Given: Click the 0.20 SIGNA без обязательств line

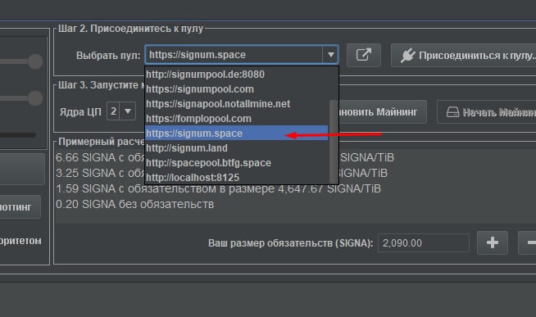Looking at the screenshot, I should [x=134, y=204].
